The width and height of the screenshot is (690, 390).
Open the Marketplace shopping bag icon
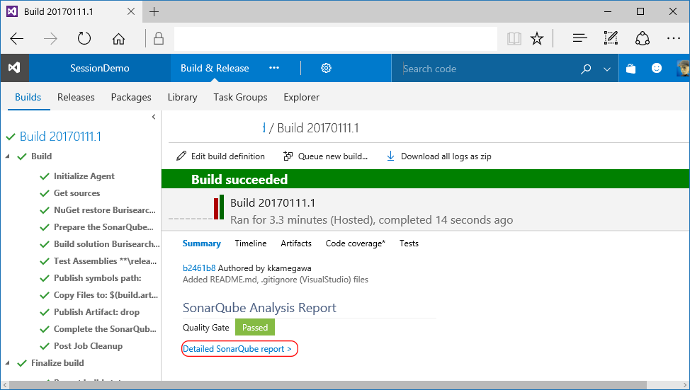(631, 68)
